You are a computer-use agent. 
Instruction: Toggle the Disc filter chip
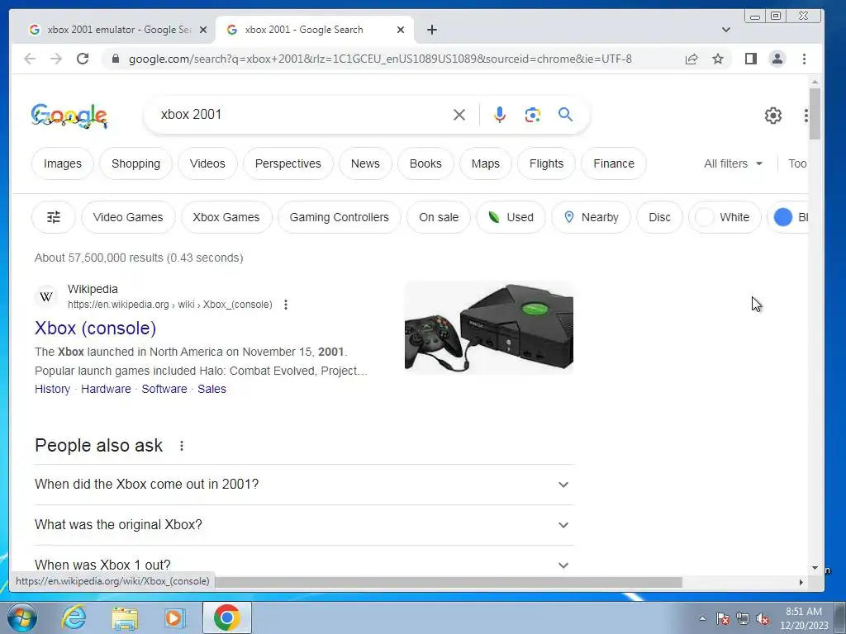[x=659, y=217]
